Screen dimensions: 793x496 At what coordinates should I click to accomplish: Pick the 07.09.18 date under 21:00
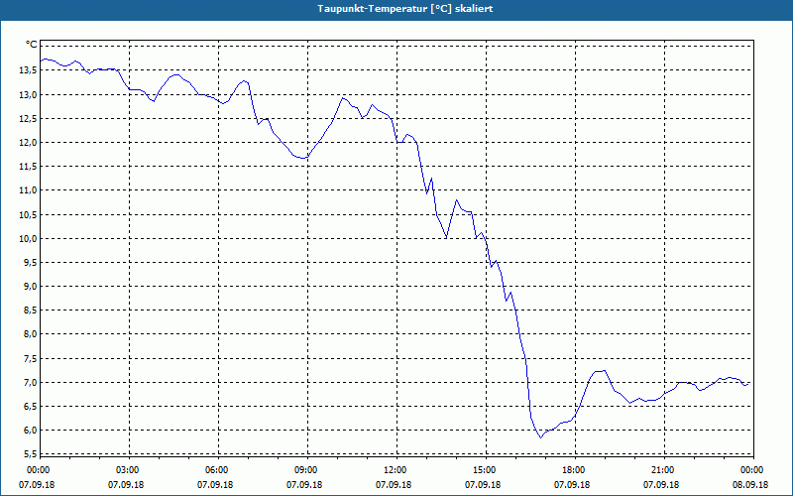[x=661, y=484]
